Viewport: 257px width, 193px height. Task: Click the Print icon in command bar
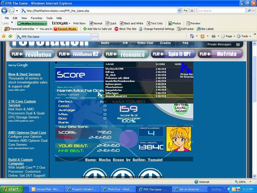(x=213, y=36)
